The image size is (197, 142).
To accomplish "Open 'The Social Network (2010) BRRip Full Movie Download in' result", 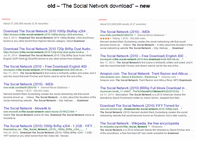I will pyautogui.click(x=144, y=88).
